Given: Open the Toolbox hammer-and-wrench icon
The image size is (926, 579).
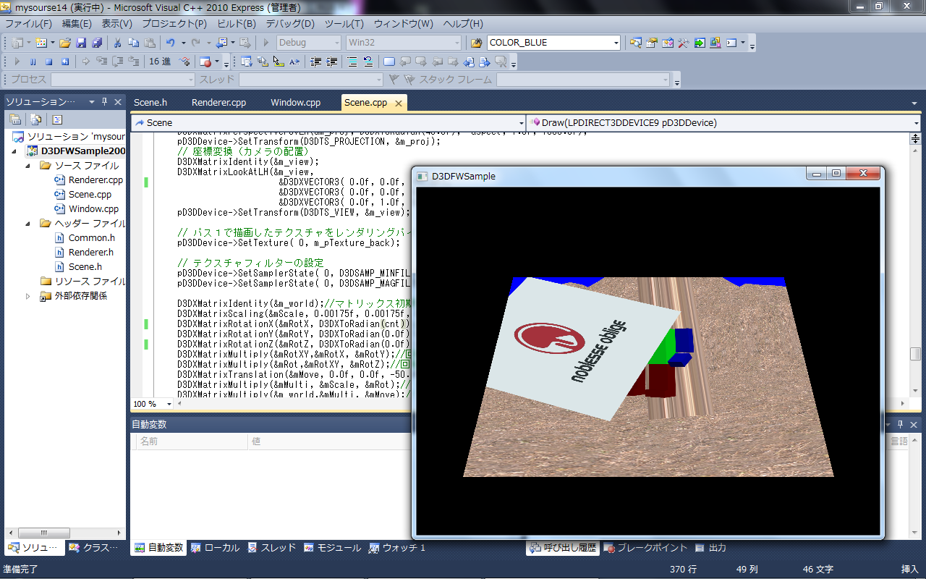Looking at the screenshot, I should [684, 43].
